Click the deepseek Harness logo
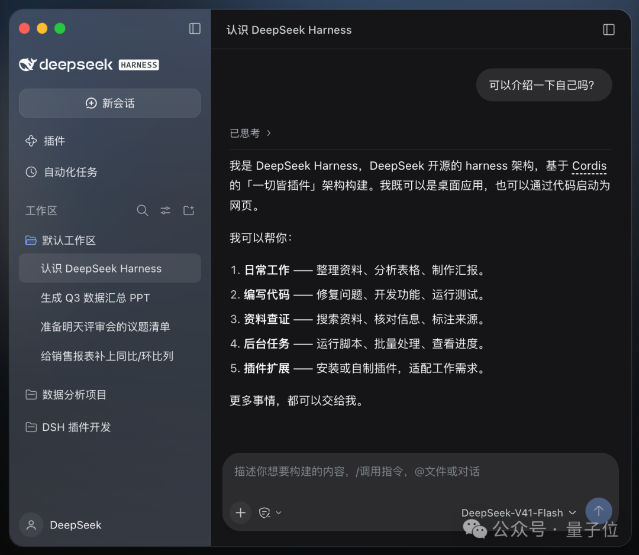 [89, 64]
